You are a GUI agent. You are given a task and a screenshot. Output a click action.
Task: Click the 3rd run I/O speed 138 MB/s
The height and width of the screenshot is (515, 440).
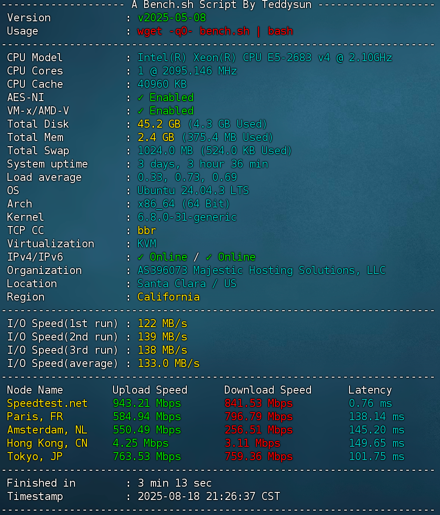[x=162, y=350]
